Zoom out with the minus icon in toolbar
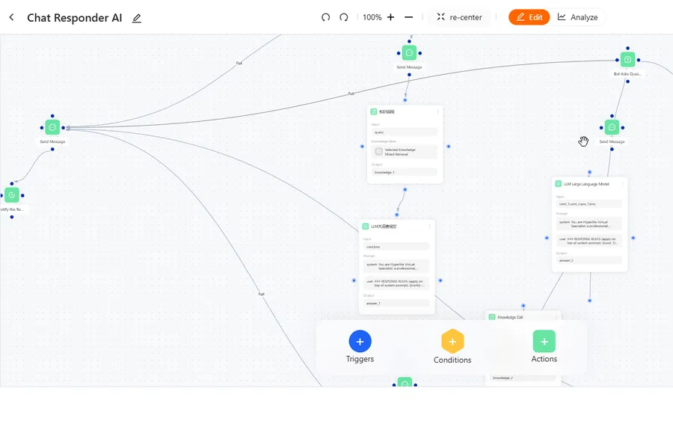 [x=408, y=17]
